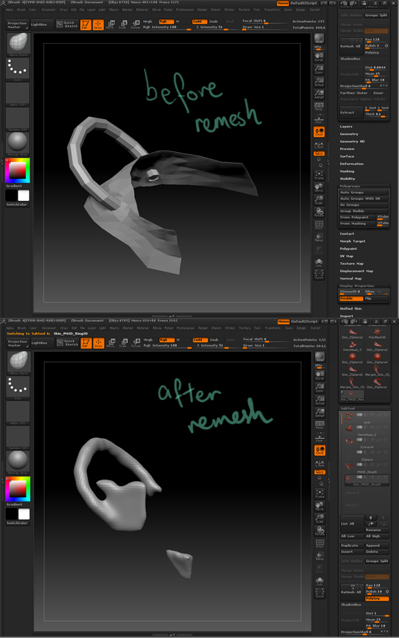The image size is (399, 638).
Task: Expand the Deformation subpalette in top screenshot
Action: pyautogui.click(x=352, y=164)
